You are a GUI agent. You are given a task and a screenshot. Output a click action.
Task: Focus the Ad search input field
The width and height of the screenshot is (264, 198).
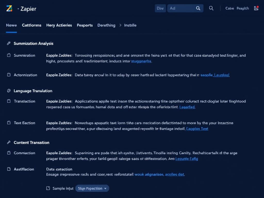coord(180,8)
